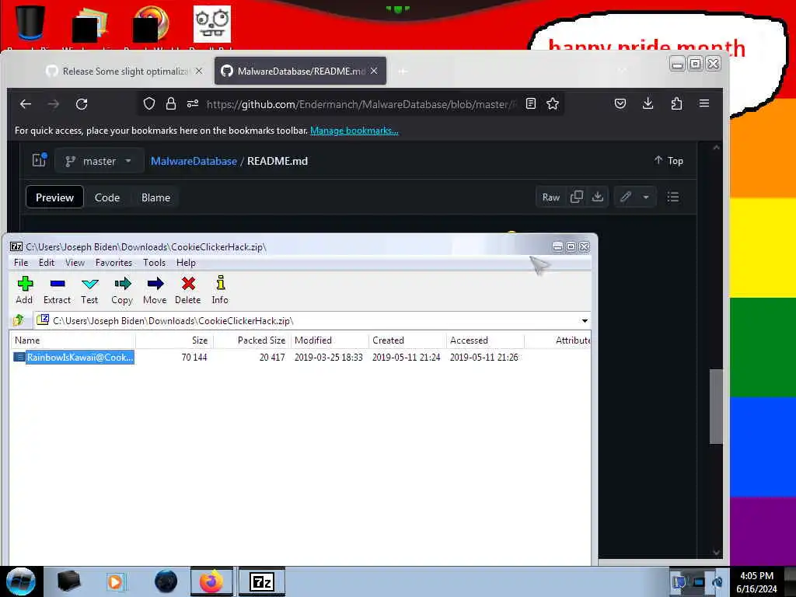Close the MalwareDatabase/README.md tab
This screenshot has height=597, width=796.
pyautogui.click(x=374, y=71)
